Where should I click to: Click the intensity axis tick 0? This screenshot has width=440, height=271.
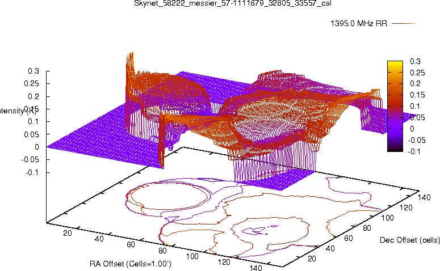[x=37, y=147]
